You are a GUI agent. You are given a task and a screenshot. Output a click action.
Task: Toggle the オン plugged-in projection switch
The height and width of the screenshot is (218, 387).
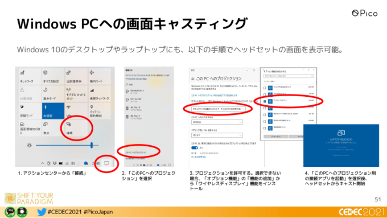click(195, 147)
